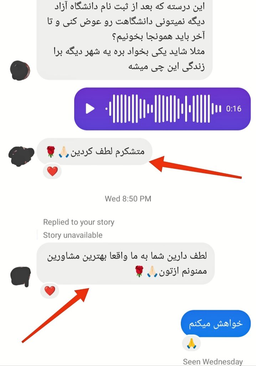Open the sender avatar beside the top long message
This screenshot has height=366, width=256.
pyautogui.click(x=20, y=70)
